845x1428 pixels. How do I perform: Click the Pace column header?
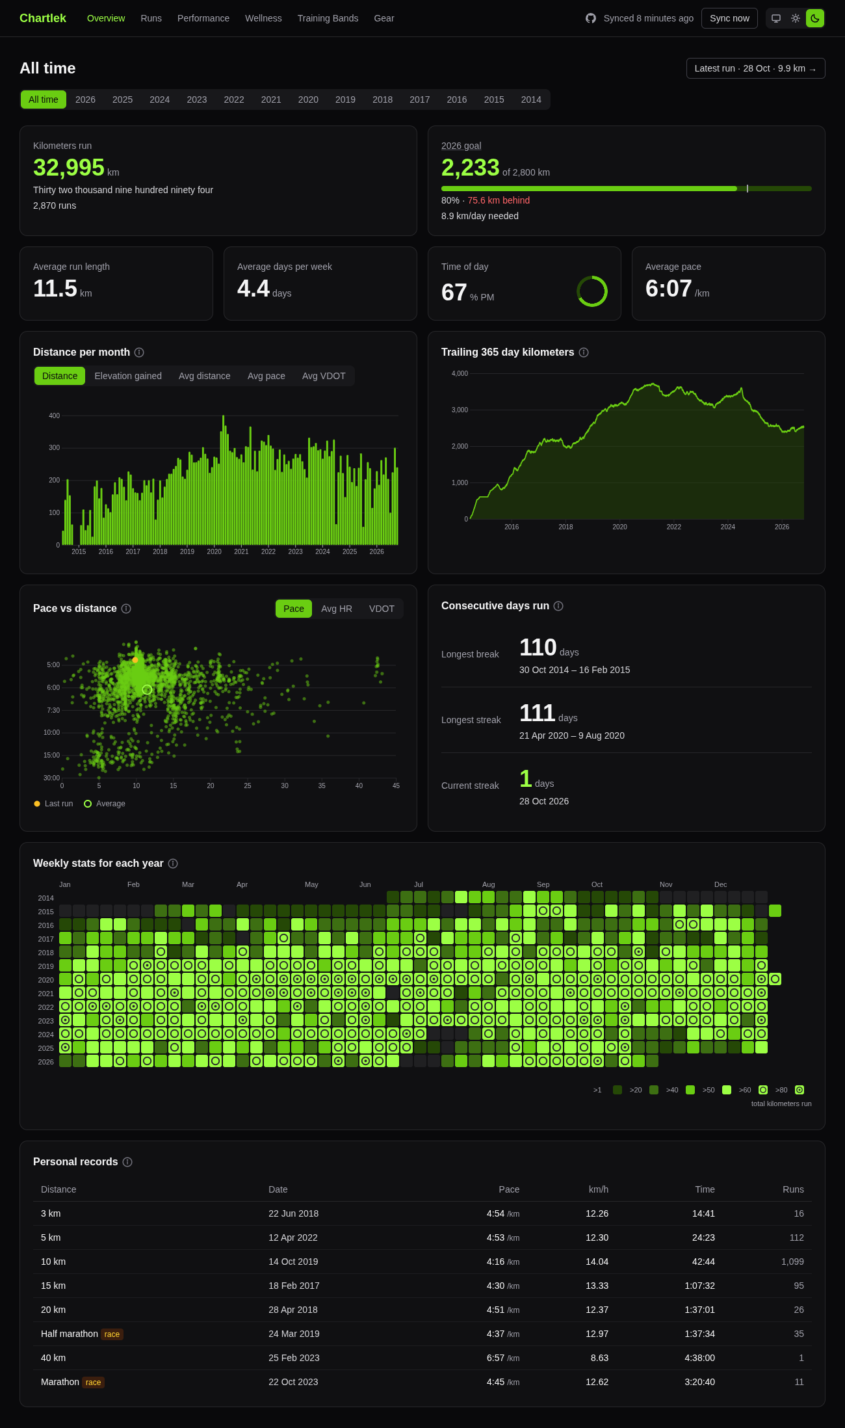pos(509,1189)
